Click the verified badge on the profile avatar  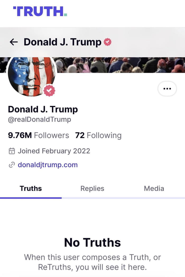point(49,91)
